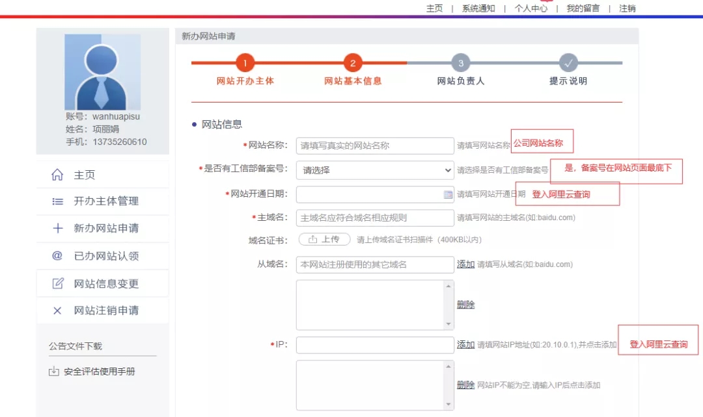Expand the 是否有工信部备案号 dropdown
This screenshot has width=703, height=417.
375,170
